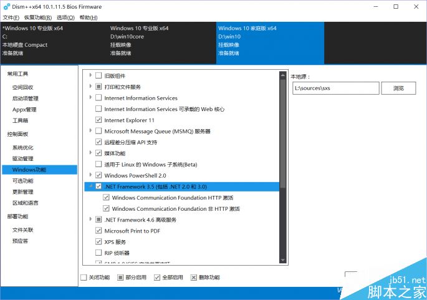Open 启动项管理 in the sidebar
This screenshot has height=300, width=427.
(26, 99)
